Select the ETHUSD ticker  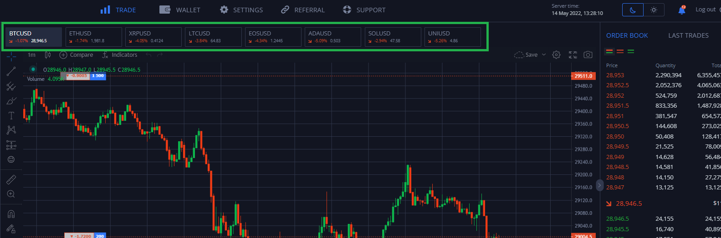(93, 37)
